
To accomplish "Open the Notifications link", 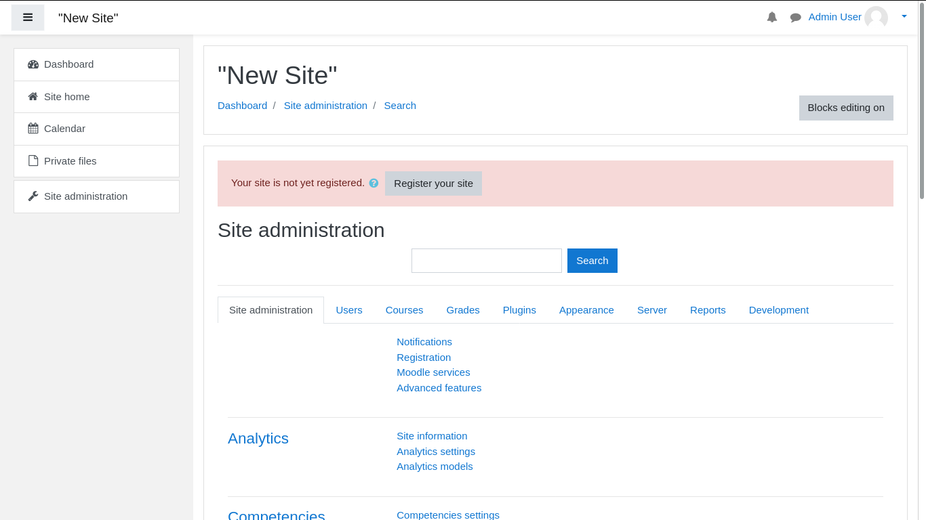I will click(x=424, y=342).
